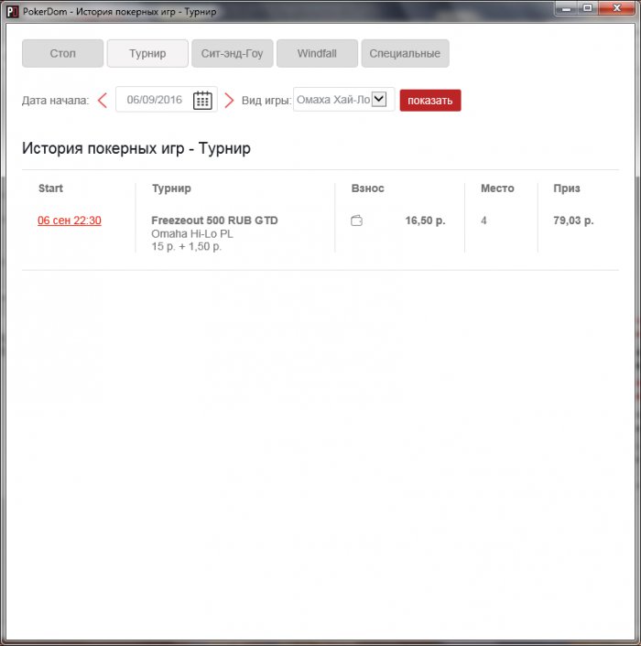
Task: Close the PokerDom window
Action: point(616,8)
